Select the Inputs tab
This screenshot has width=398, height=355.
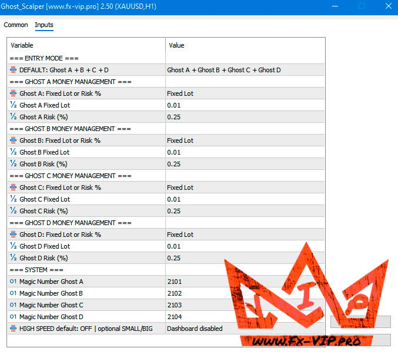coord(44,25)
